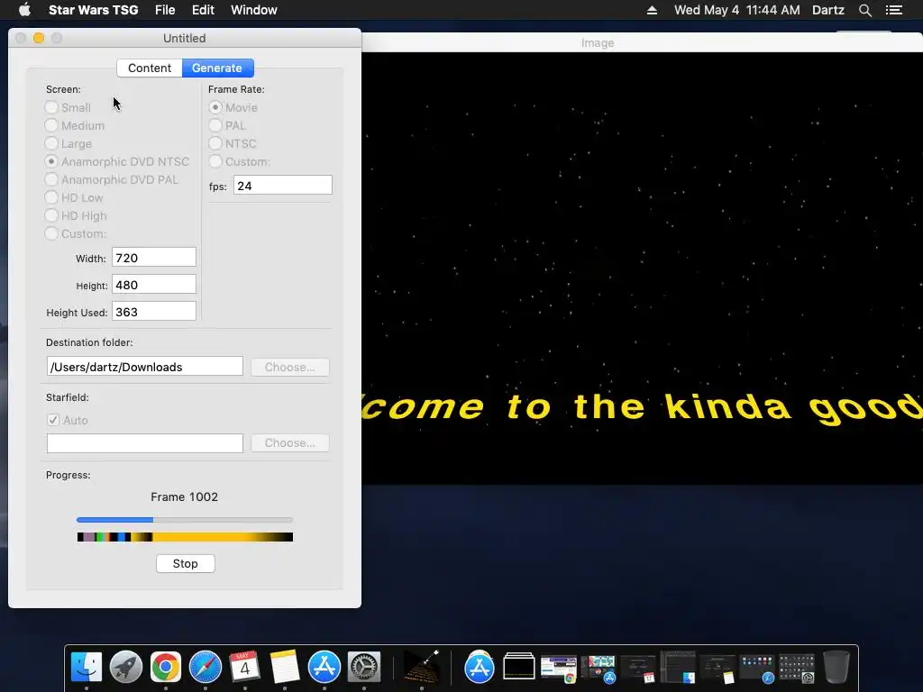The height and width of the screenshot is (692, 923).
Task: Click the colored frame timeline strip
Action: point(185,537)
